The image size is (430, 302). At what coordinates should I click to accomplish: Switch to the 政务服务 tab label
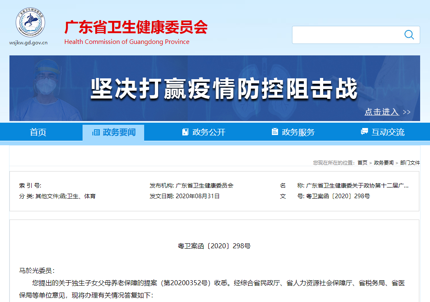coord(298,132)
